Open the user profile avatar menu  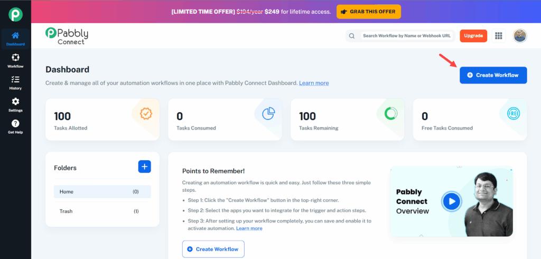click(520, 36)
